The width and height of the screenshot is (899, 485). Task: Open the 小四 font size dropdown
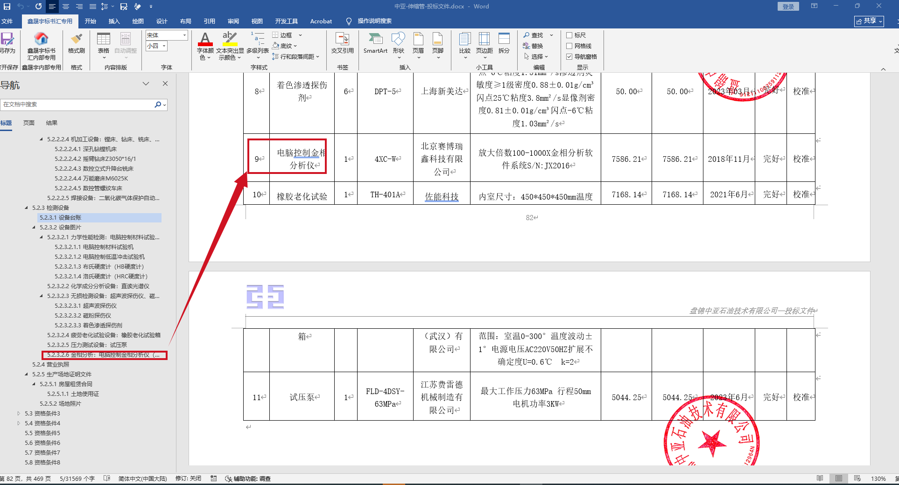164,46
